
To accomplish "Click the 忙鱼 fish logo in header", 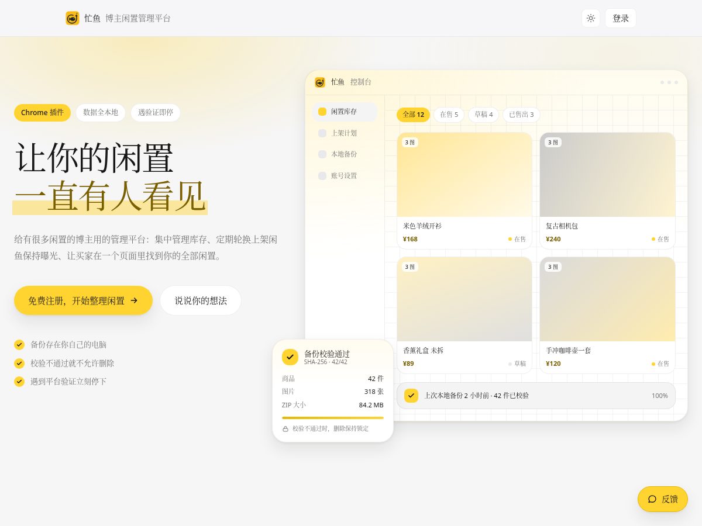I will click(x=73, y=18).
